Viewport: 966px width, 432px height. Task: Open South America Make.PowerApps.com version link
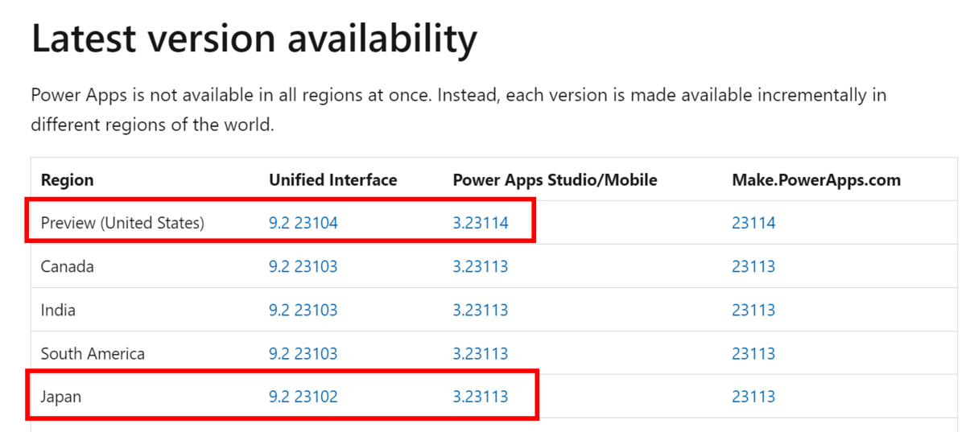coord(753,353)
